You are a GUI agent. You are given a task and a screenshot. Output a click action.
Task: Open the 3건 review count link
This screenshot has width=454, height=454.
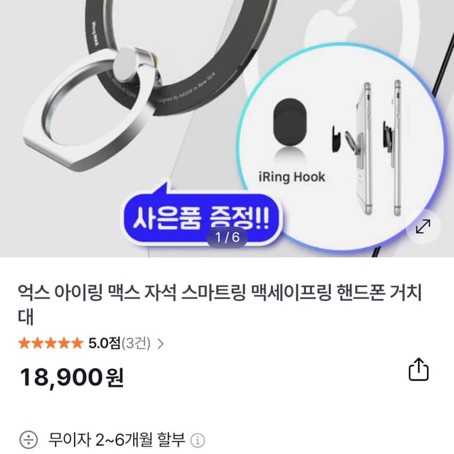tap(136, 343)
